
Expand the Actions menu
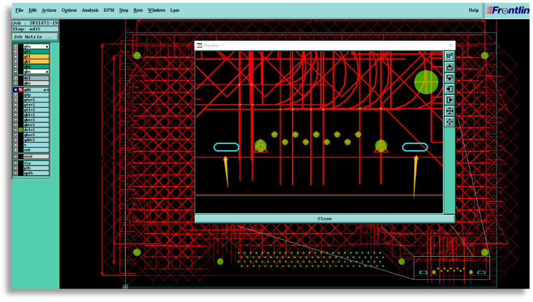pos(49,10)
